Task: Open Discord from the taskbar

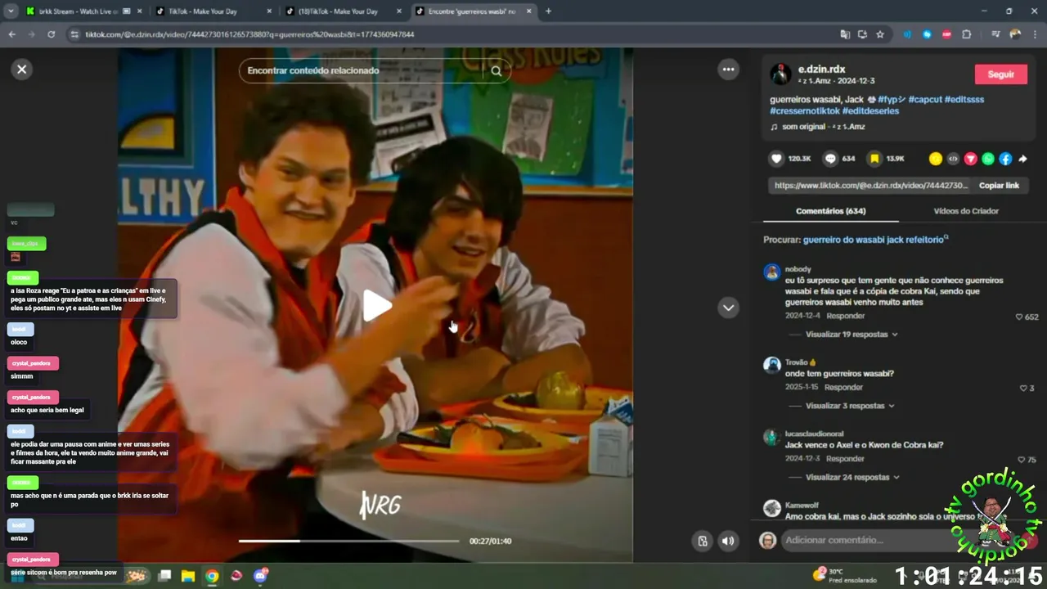Action: pyautogui.click(x=261, y=576)
